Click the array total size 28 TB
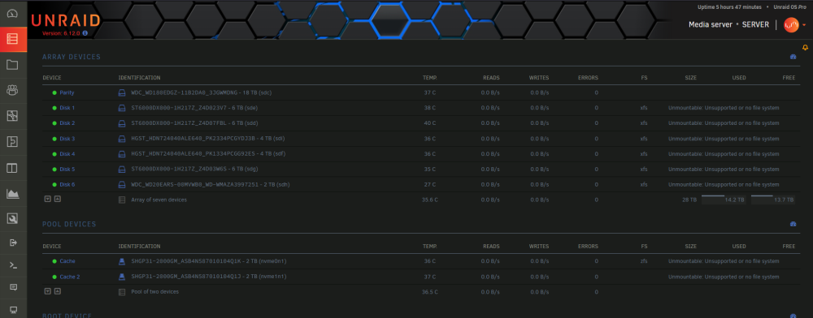Screen dimensions: 813x318 (x=689, y=200)
